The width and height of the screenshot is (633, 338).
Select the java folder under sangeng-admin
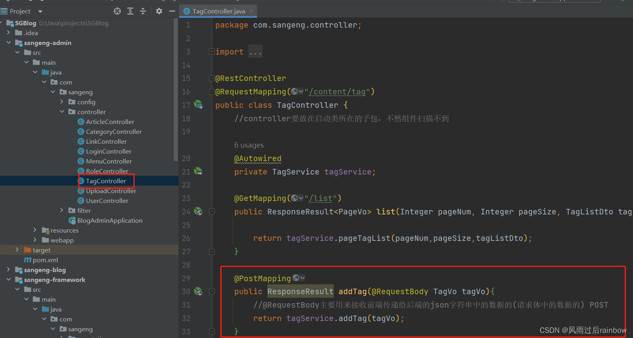pos(52,72)
